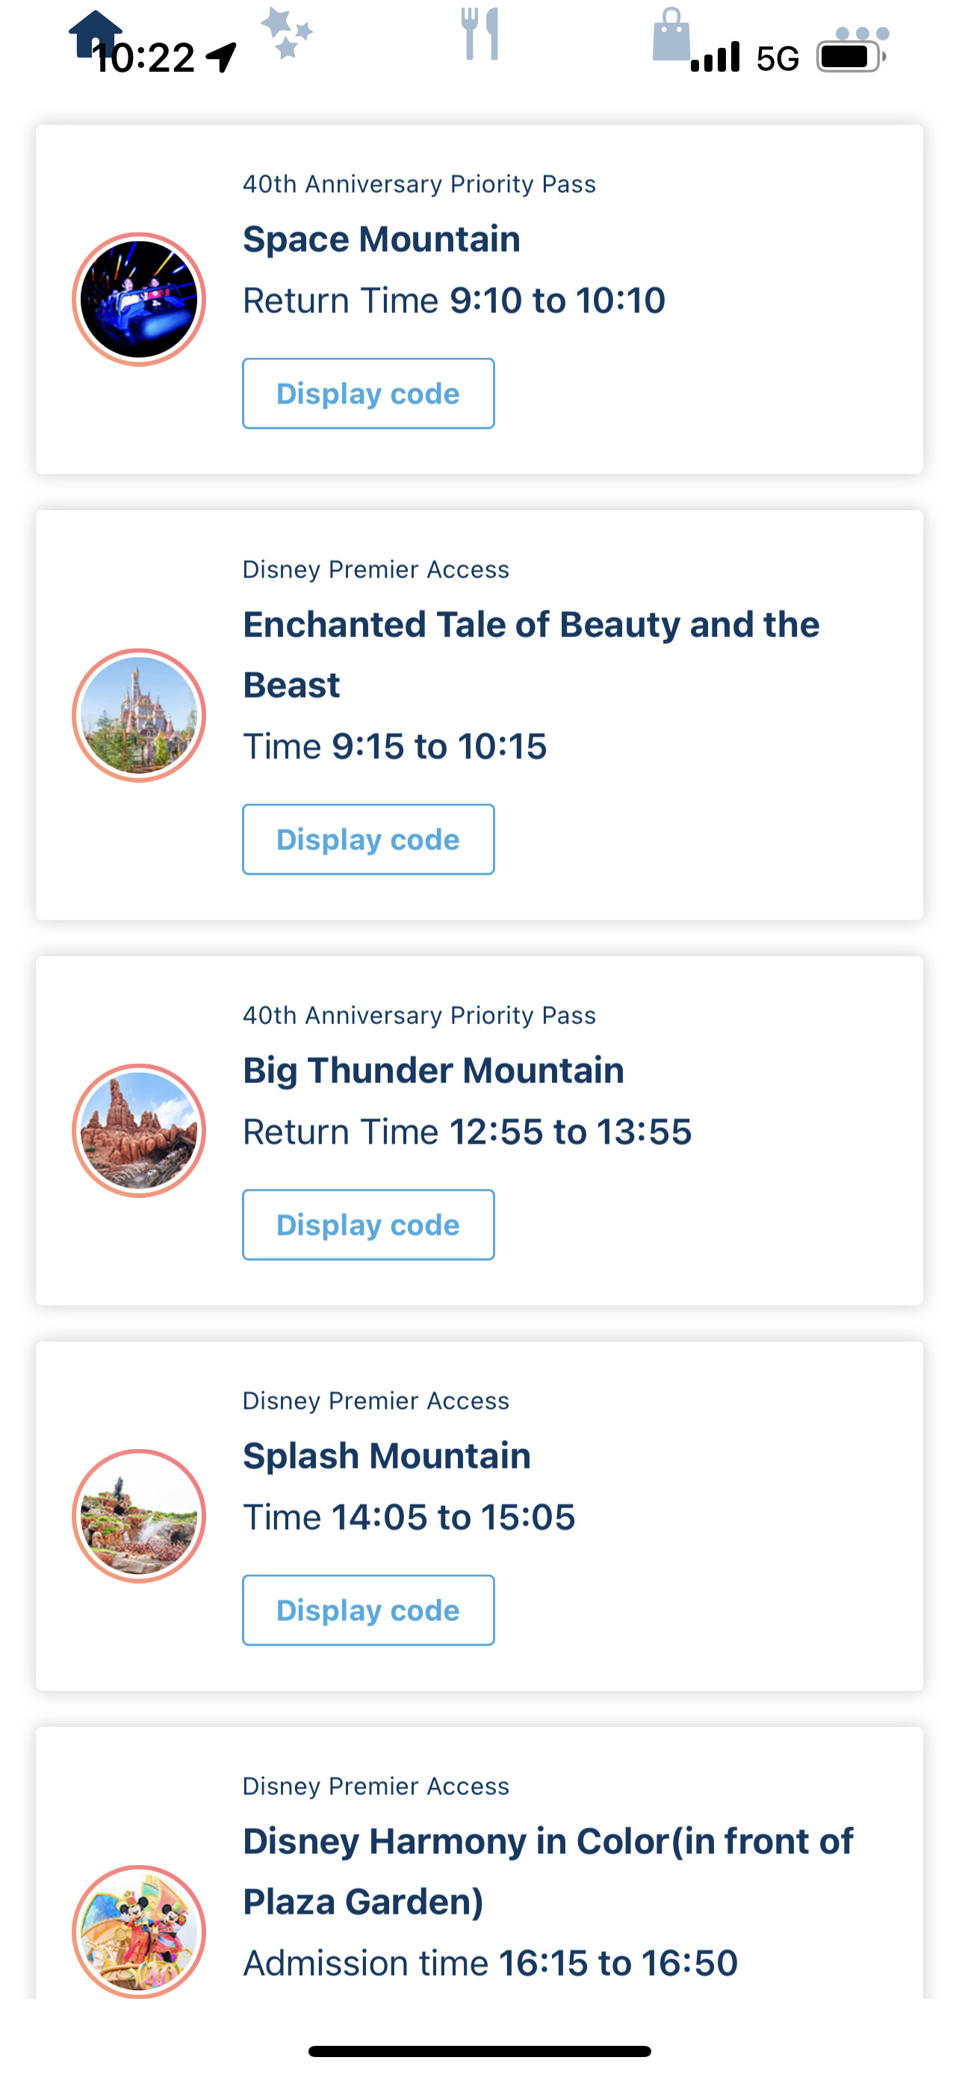Select the Space Mountain title text

click(x=382, y=239)
